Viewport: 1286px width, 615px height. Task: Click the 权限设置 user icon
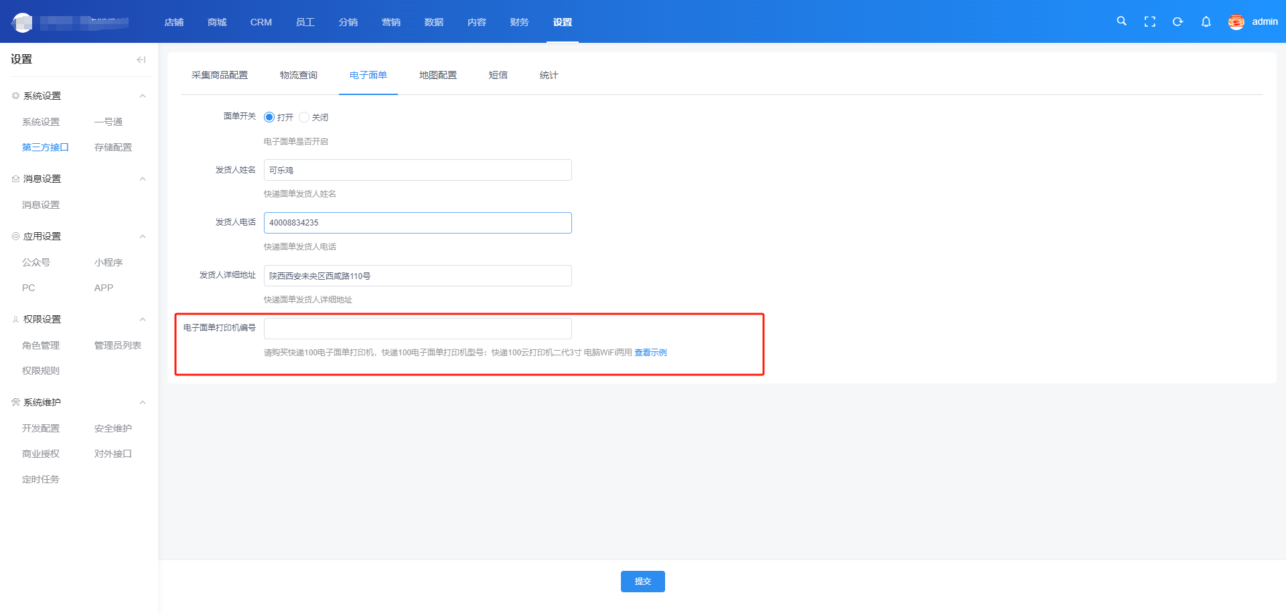(x=15, y=319)
